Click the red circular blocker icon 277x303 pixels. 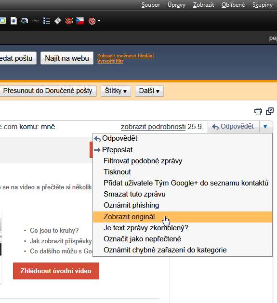pyautogui.click(x=92, y=21)
